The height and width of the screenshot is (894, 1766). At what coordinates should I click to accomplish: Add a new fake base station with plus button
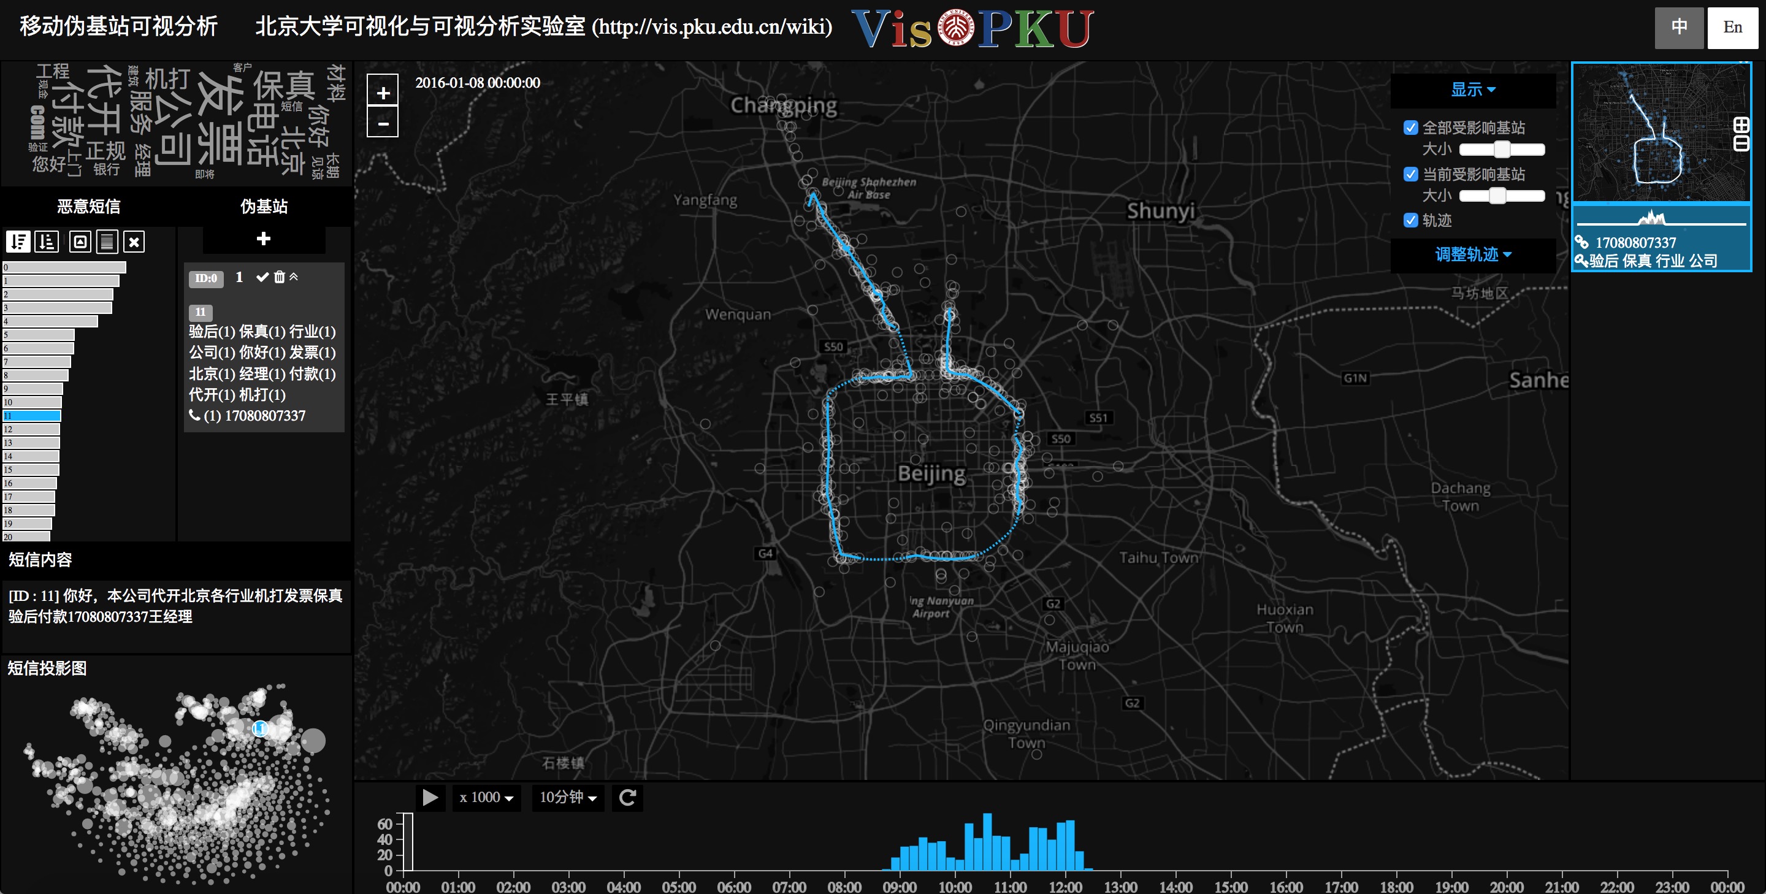(x=263, y=239)
